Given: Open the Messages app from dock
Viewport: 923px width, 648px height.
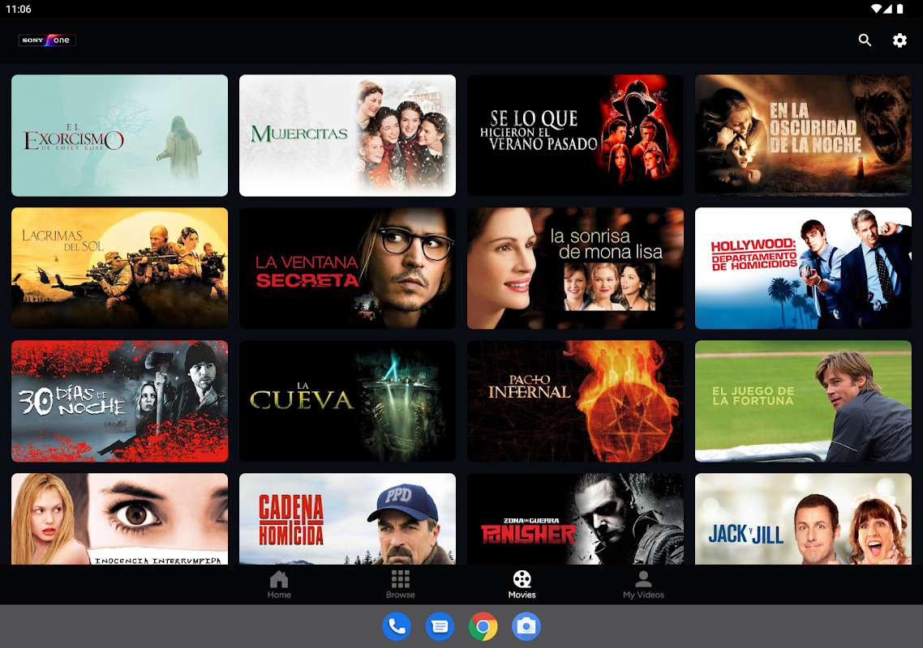Looking at the screenshot, I should click(440, 626).
